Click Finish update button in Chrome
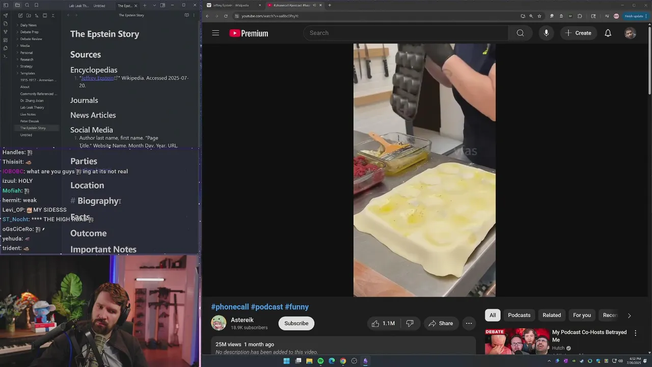Image resolution: width=652 pixels, height=367 pixels. pyautogui.click(x=635, y=16)
